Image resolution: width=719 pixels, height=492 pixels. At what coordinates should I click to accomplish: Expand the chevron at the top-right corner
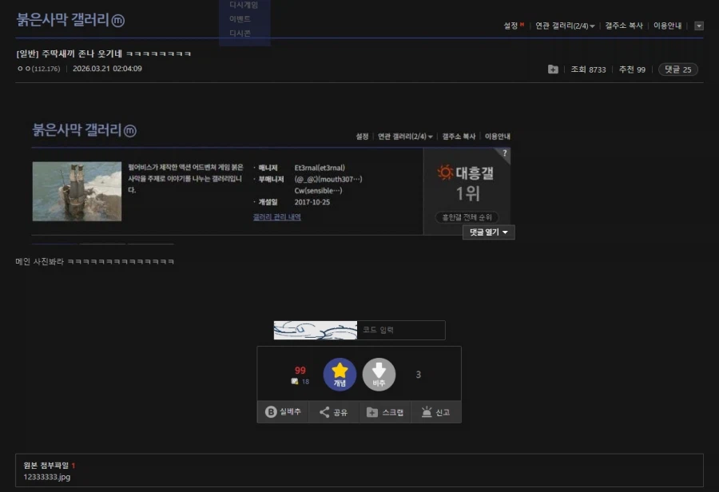700,26
